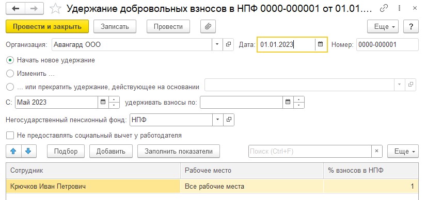Focus the Дата input field 01.01.2023
Viewport: 426px width, 200px height.
286,44
